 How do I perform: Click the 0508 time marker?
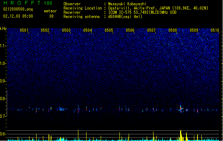pos(173,30)
